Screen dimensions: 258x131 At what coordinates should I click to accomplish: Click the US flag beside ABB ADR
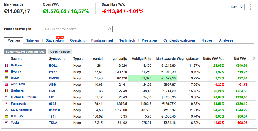[x=6, y=84]
